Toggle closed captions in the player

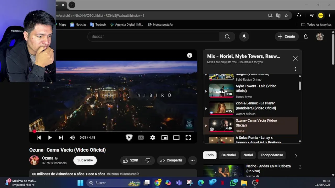tap(141, 138)
